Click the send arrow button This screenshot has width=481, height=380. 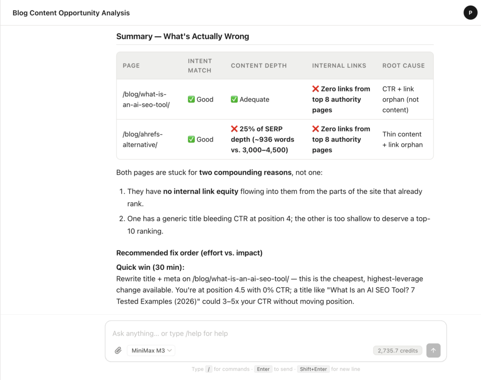coord(433,350)
